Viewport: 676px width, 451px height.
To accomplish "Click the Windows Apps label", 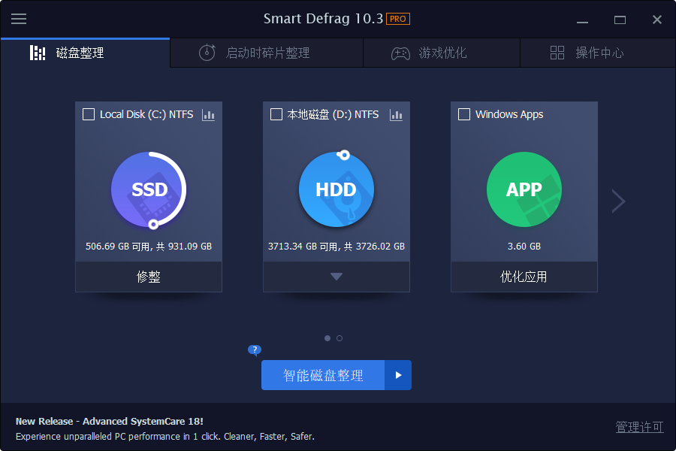I will click(509, 114).
